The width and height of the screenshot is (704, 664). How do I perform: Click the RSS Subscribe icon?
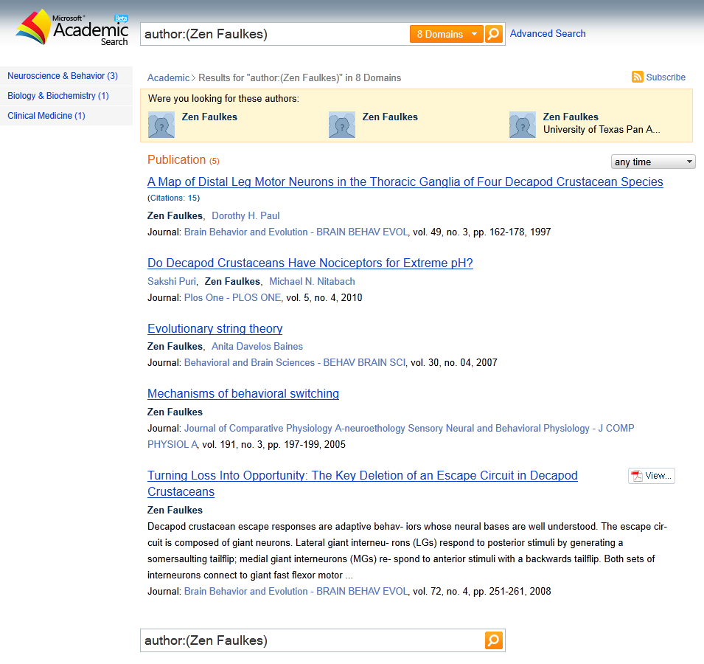click(637, 77)
